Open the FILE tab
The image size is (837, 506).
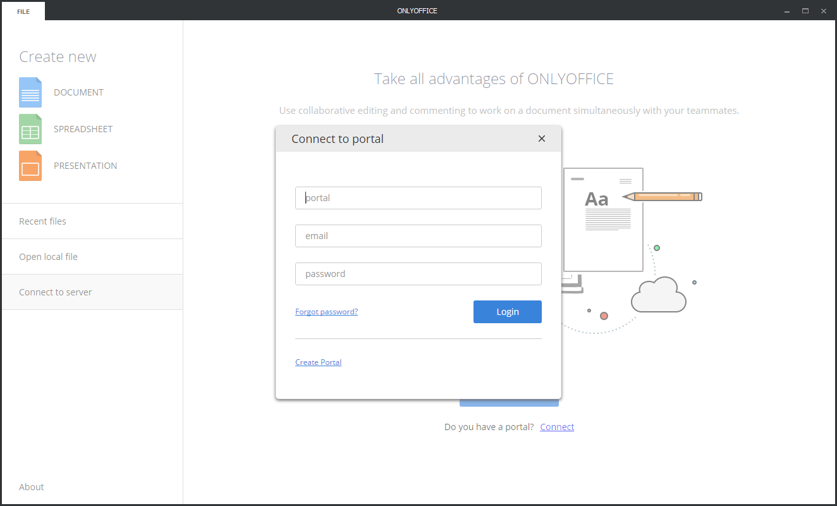pyautogui.click(x=23, y=11)
